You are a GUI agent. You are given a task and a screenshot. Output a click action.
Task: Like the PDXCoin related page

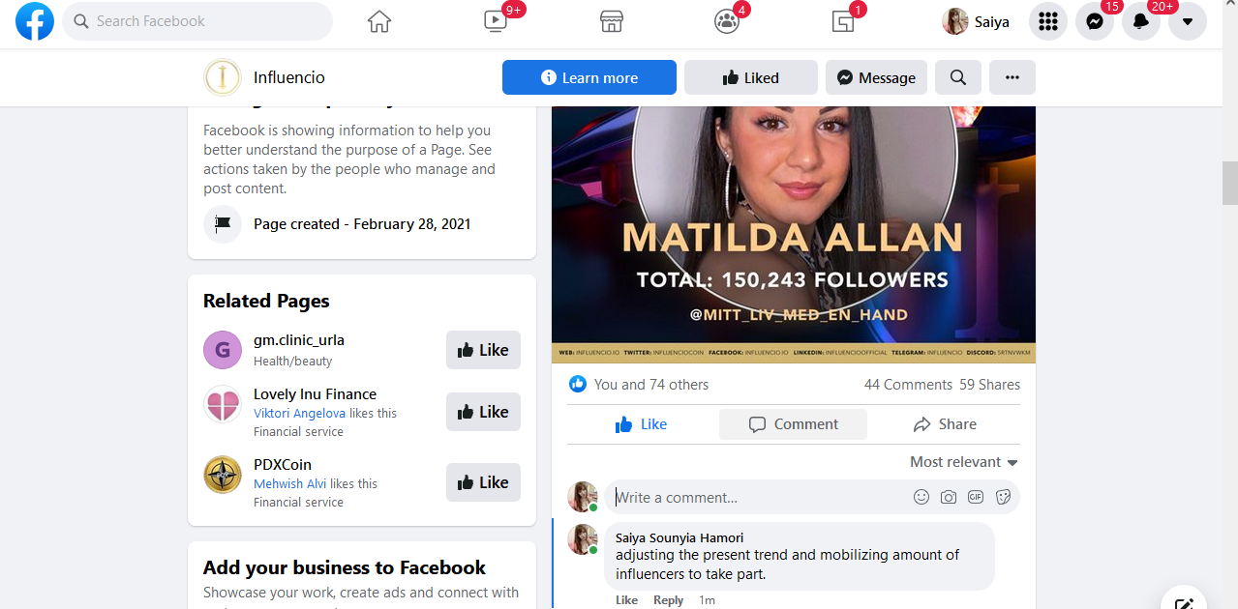pyautogui.click(x=483, y=482)
